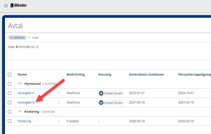Click the home icon in top bar
211x134 pixels.
coord(6,5)
